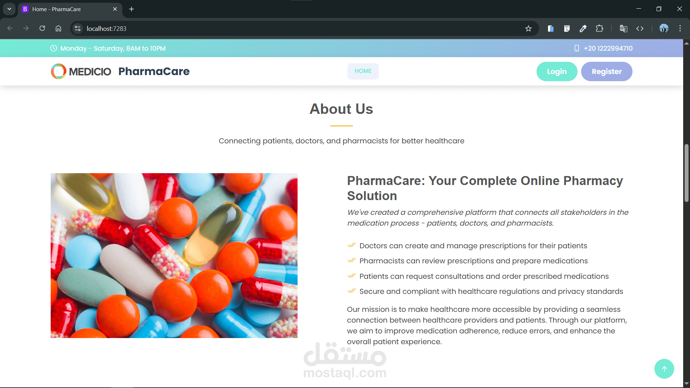Open the Chrome three-dot menu
The height and width of the screenshot is (388, 690).
[680, 28]
